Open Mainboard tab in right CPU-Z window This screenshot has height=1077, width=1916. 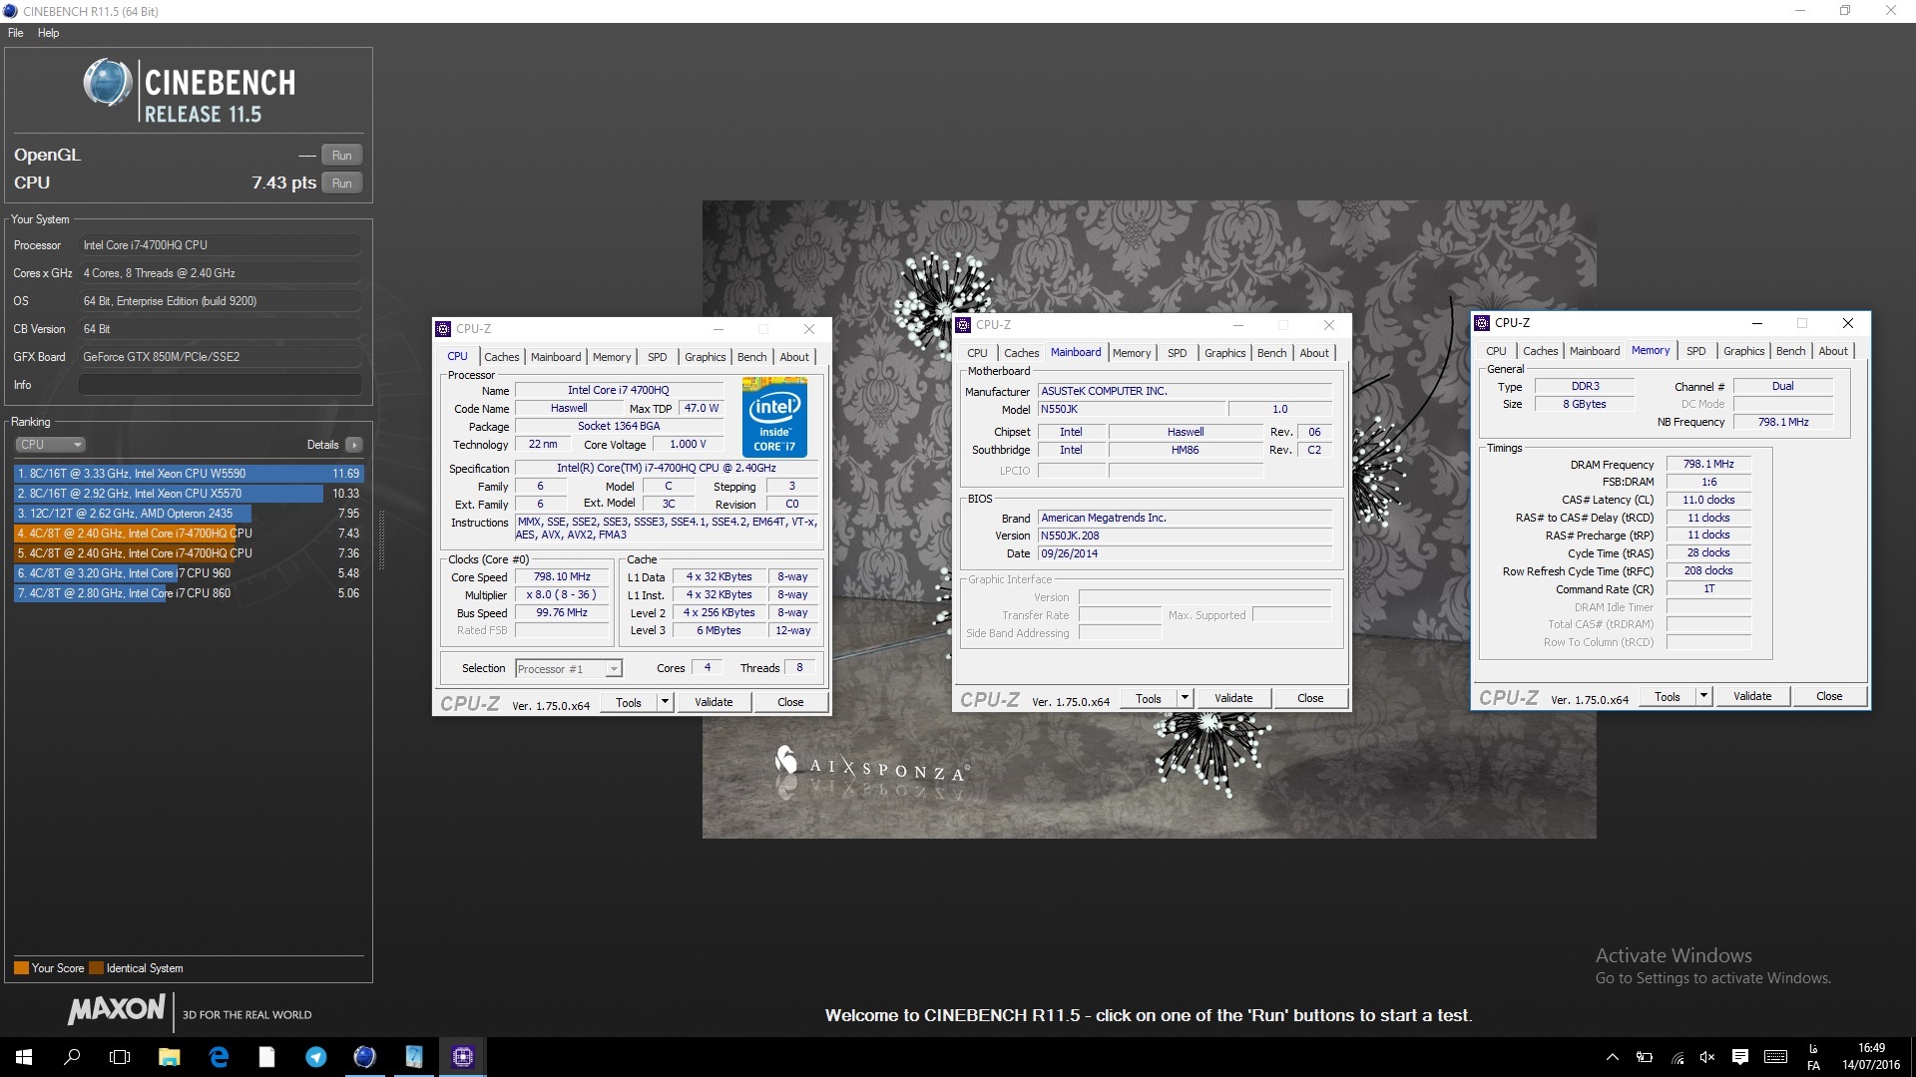[1595, 351]
